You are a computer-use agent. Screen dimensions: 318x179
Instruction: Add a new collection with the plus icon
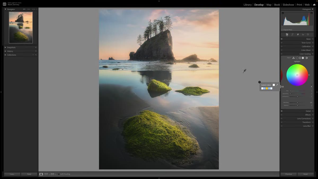36,55
